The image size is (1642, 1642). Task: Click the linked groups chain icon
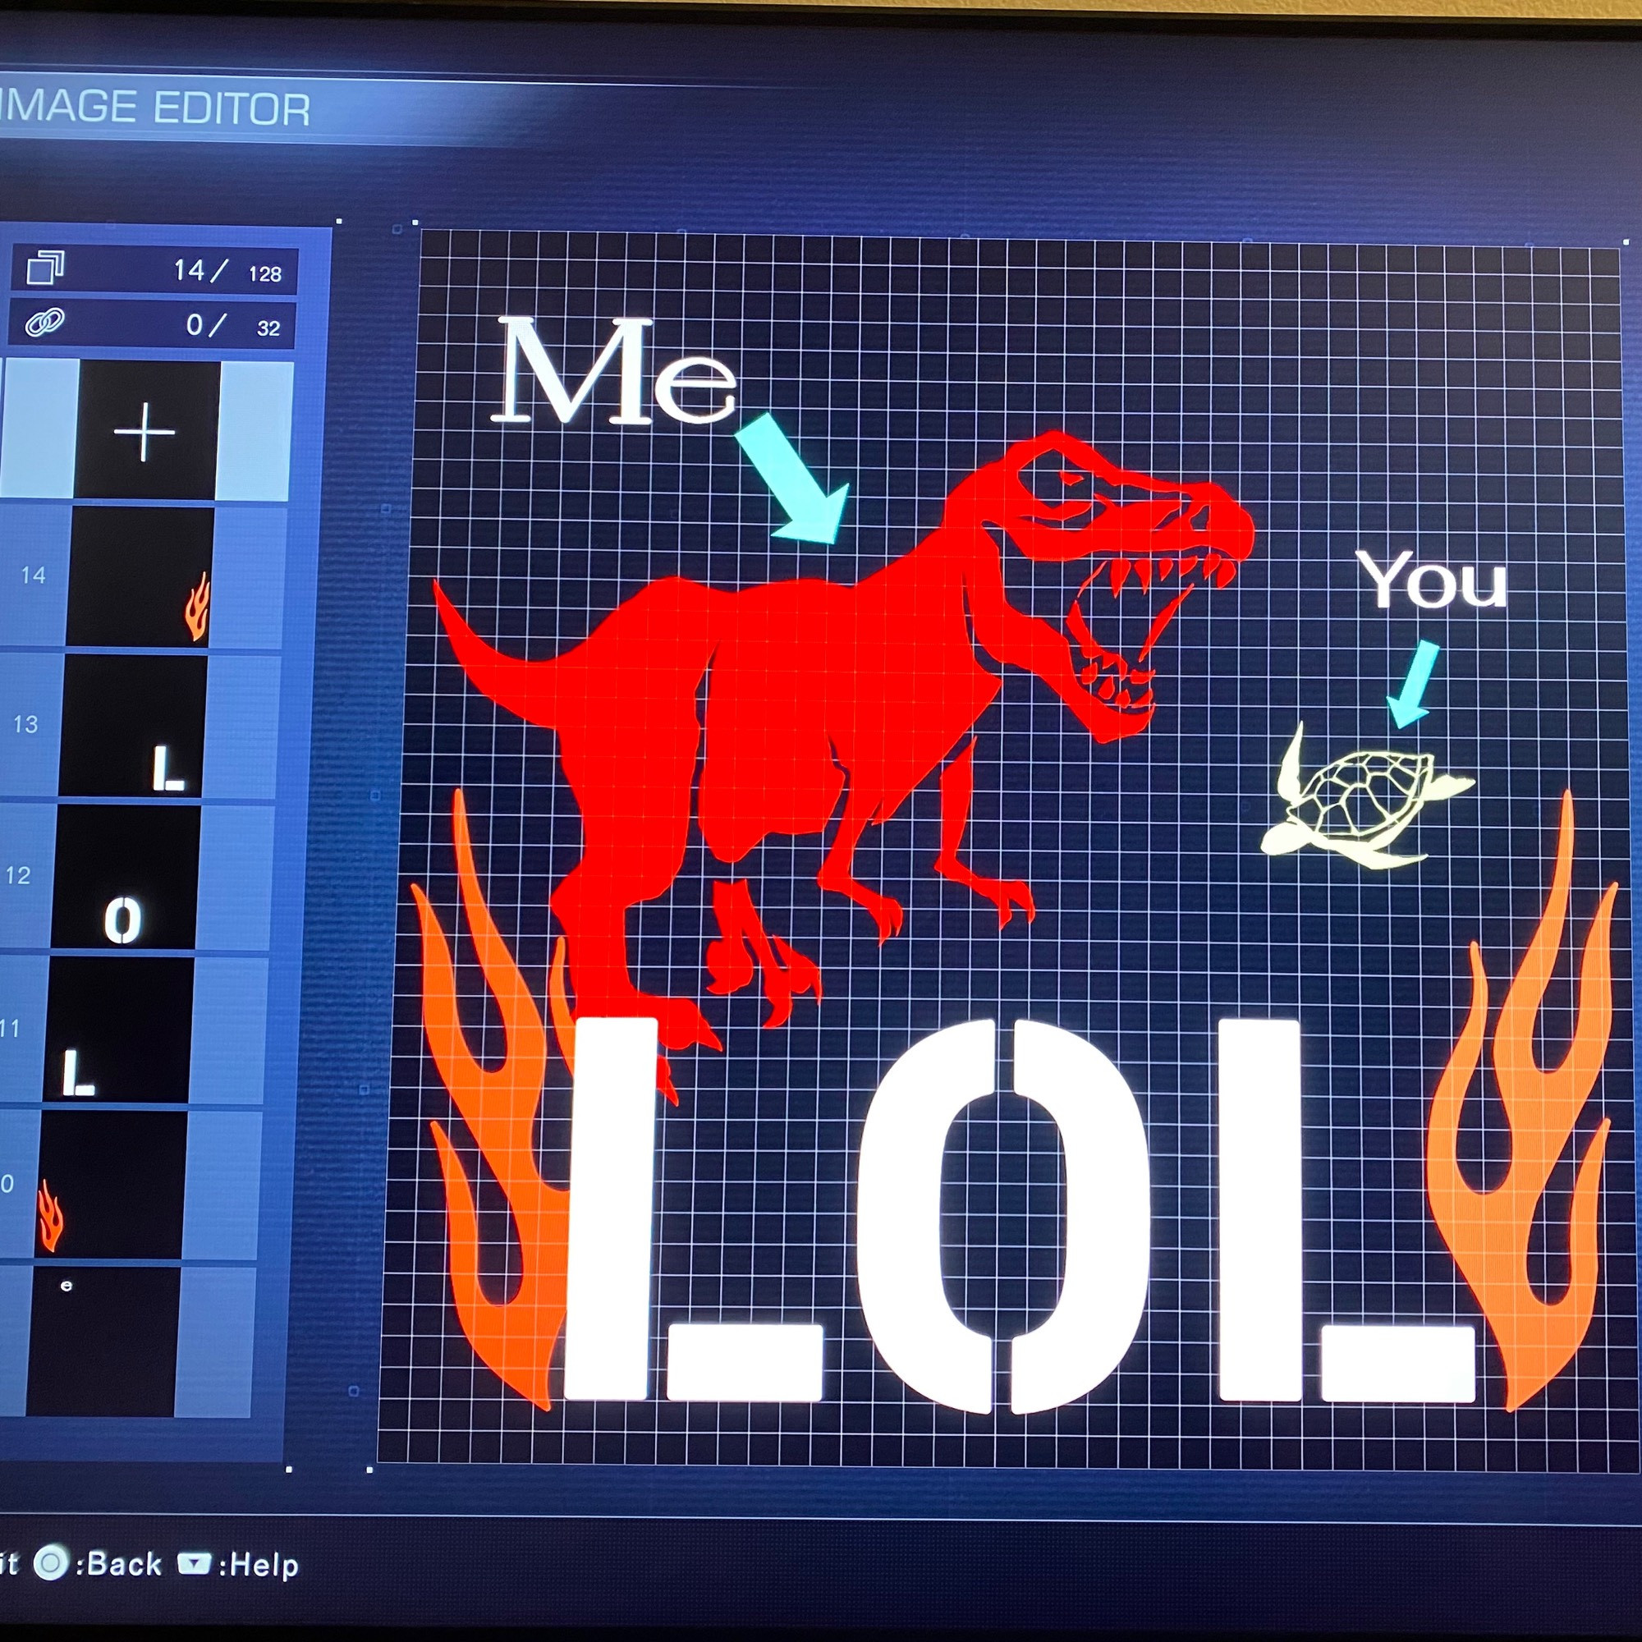(44, 323)
